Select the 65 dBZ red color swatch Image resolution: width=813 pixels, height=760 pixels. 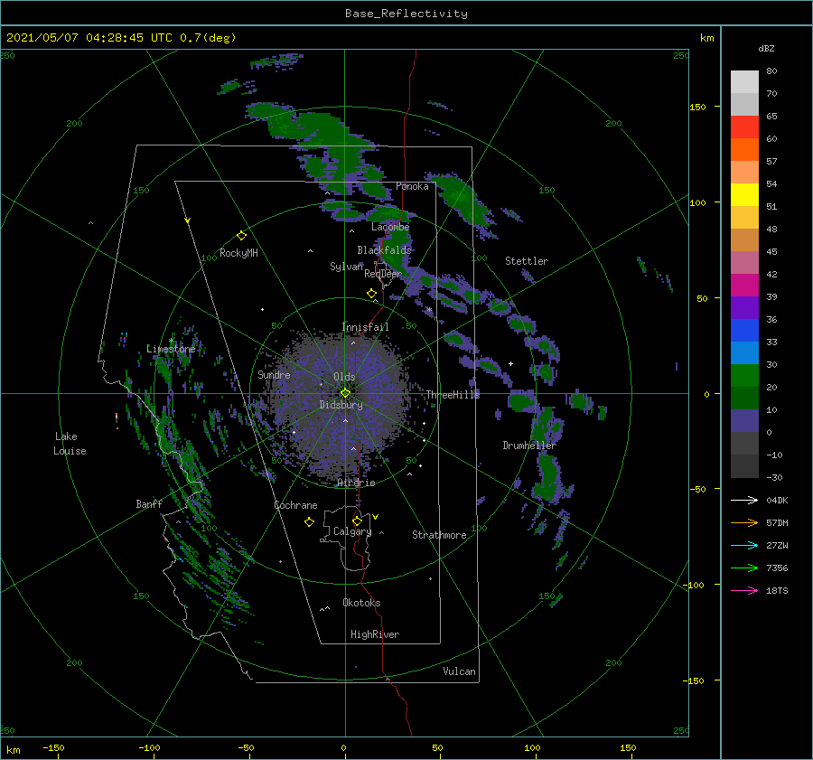click(744, 127)
